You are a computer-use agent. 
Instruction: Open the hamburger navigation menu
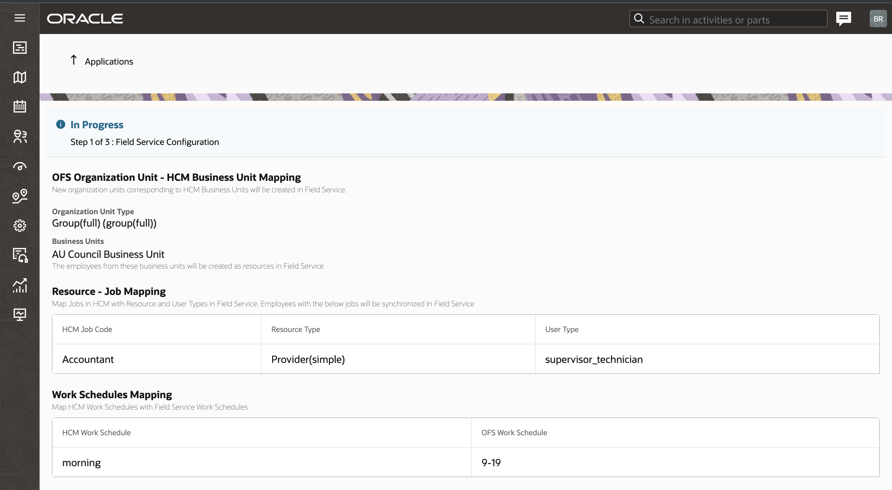(x=20, y=18)
